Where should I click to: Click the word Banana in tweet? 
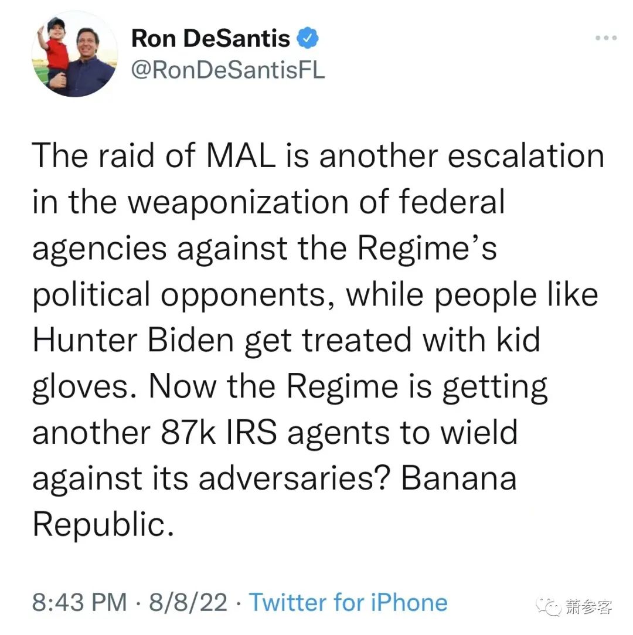click(459, 478)
